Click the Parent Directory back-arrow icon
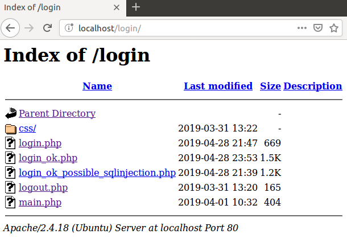Screen dimensions: 347x238 coord(11,113)
